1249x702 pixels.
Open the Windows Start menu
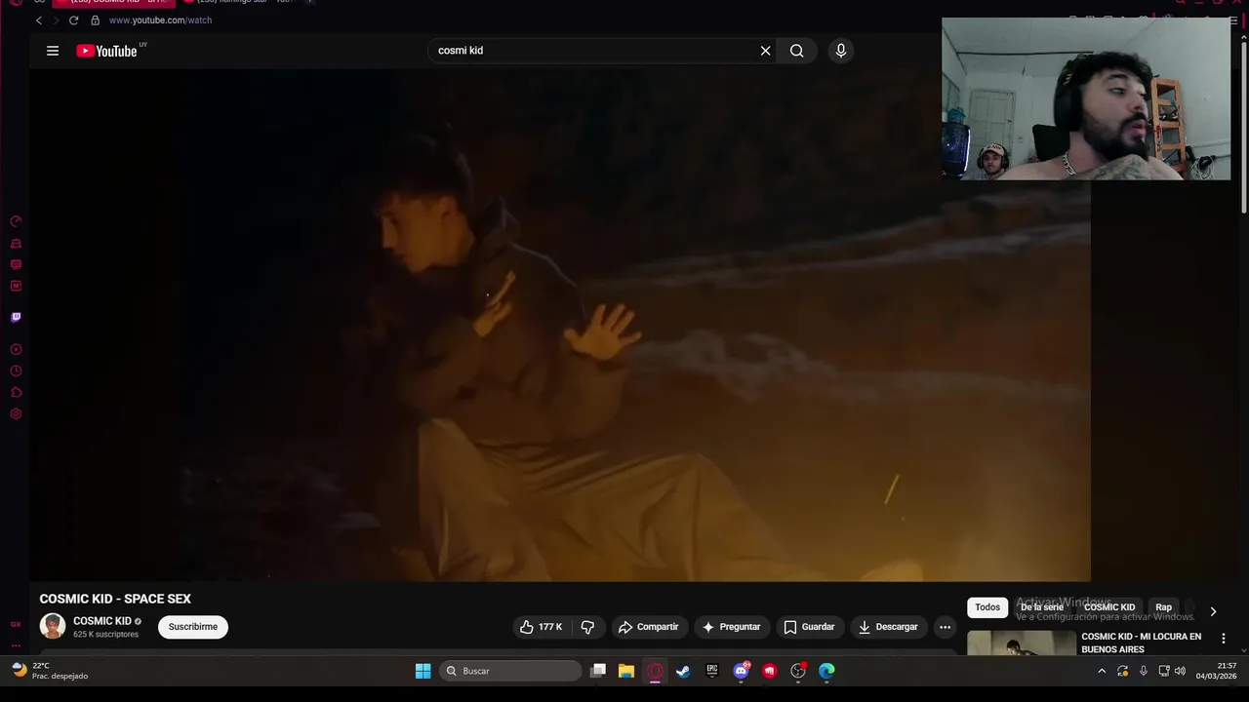(423, 671)
